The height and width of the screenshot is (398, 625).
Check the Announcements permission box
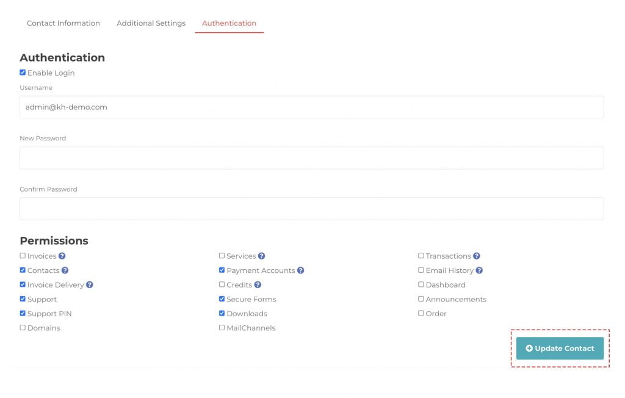(x=421, y=298)
